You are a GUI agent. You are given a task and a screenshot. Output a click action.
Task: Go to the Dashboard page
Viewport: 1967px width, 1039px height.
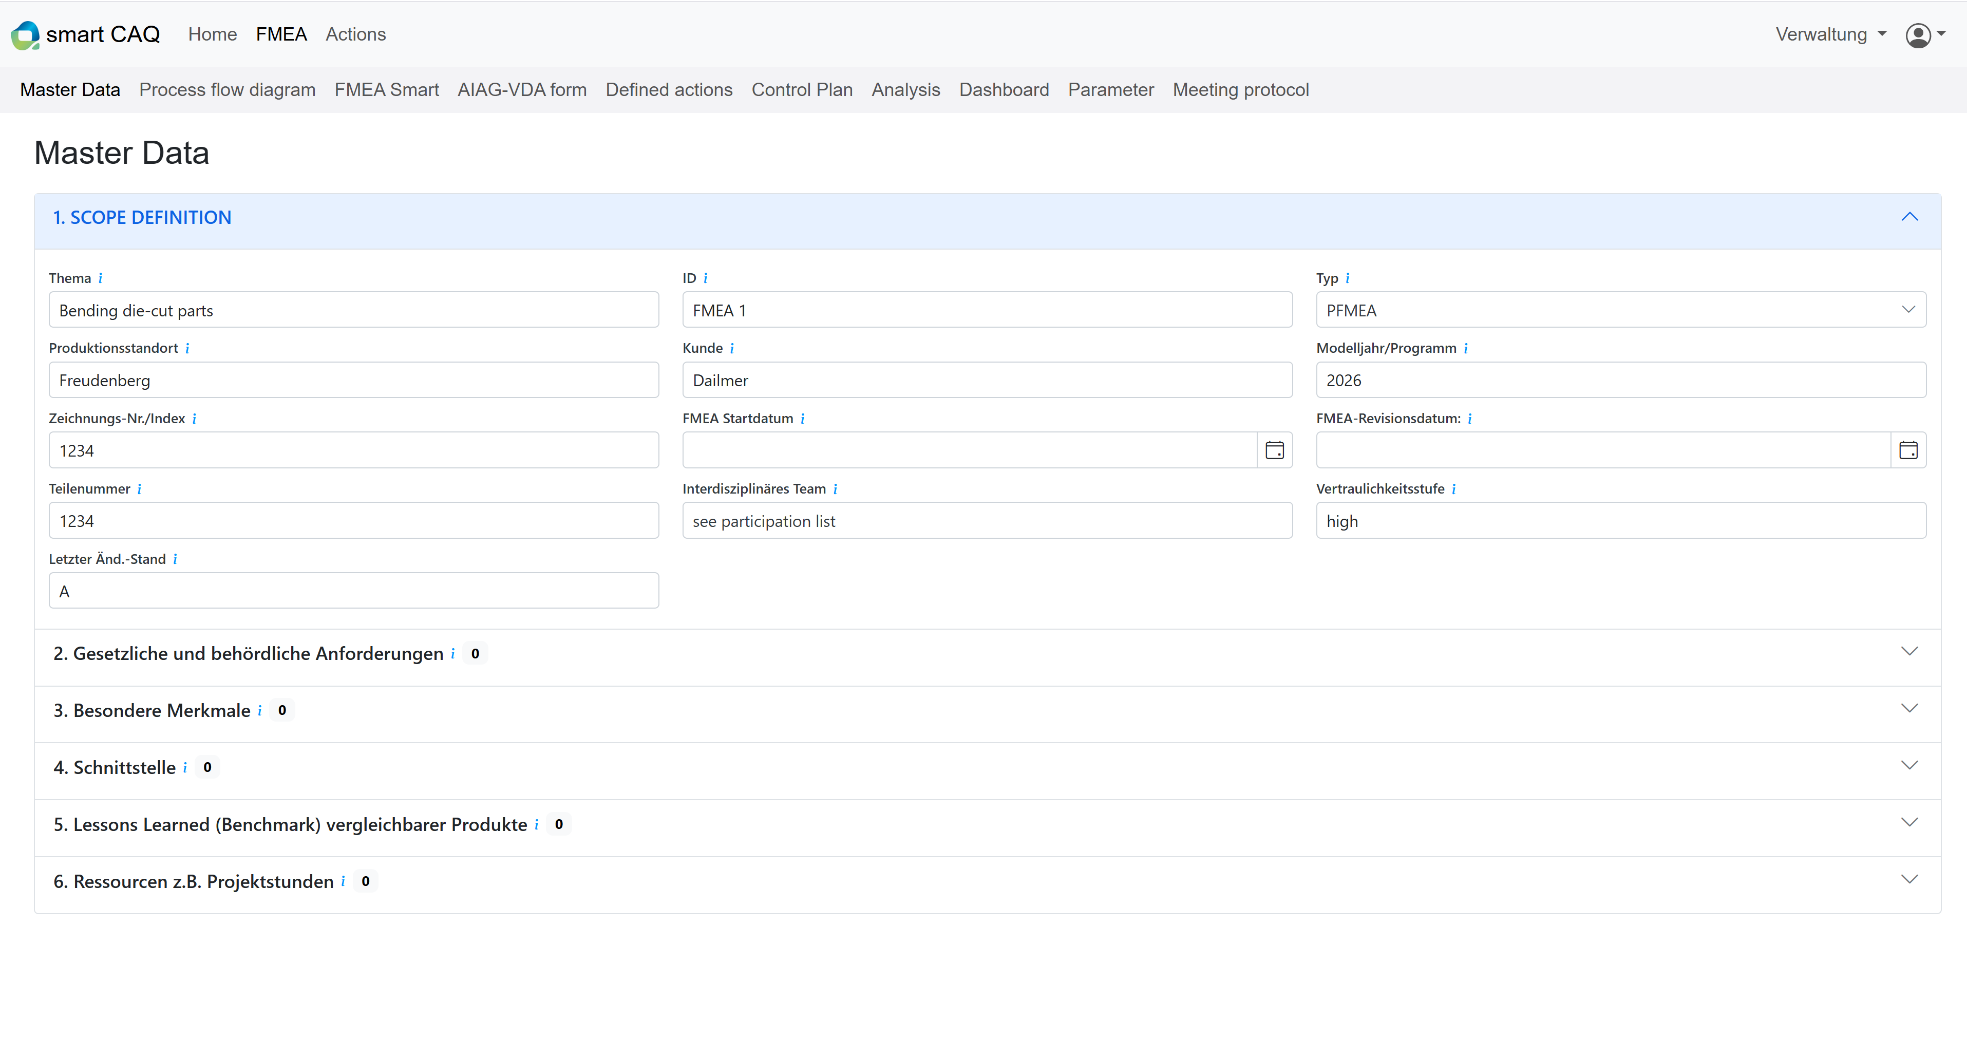pos(1004,89)
